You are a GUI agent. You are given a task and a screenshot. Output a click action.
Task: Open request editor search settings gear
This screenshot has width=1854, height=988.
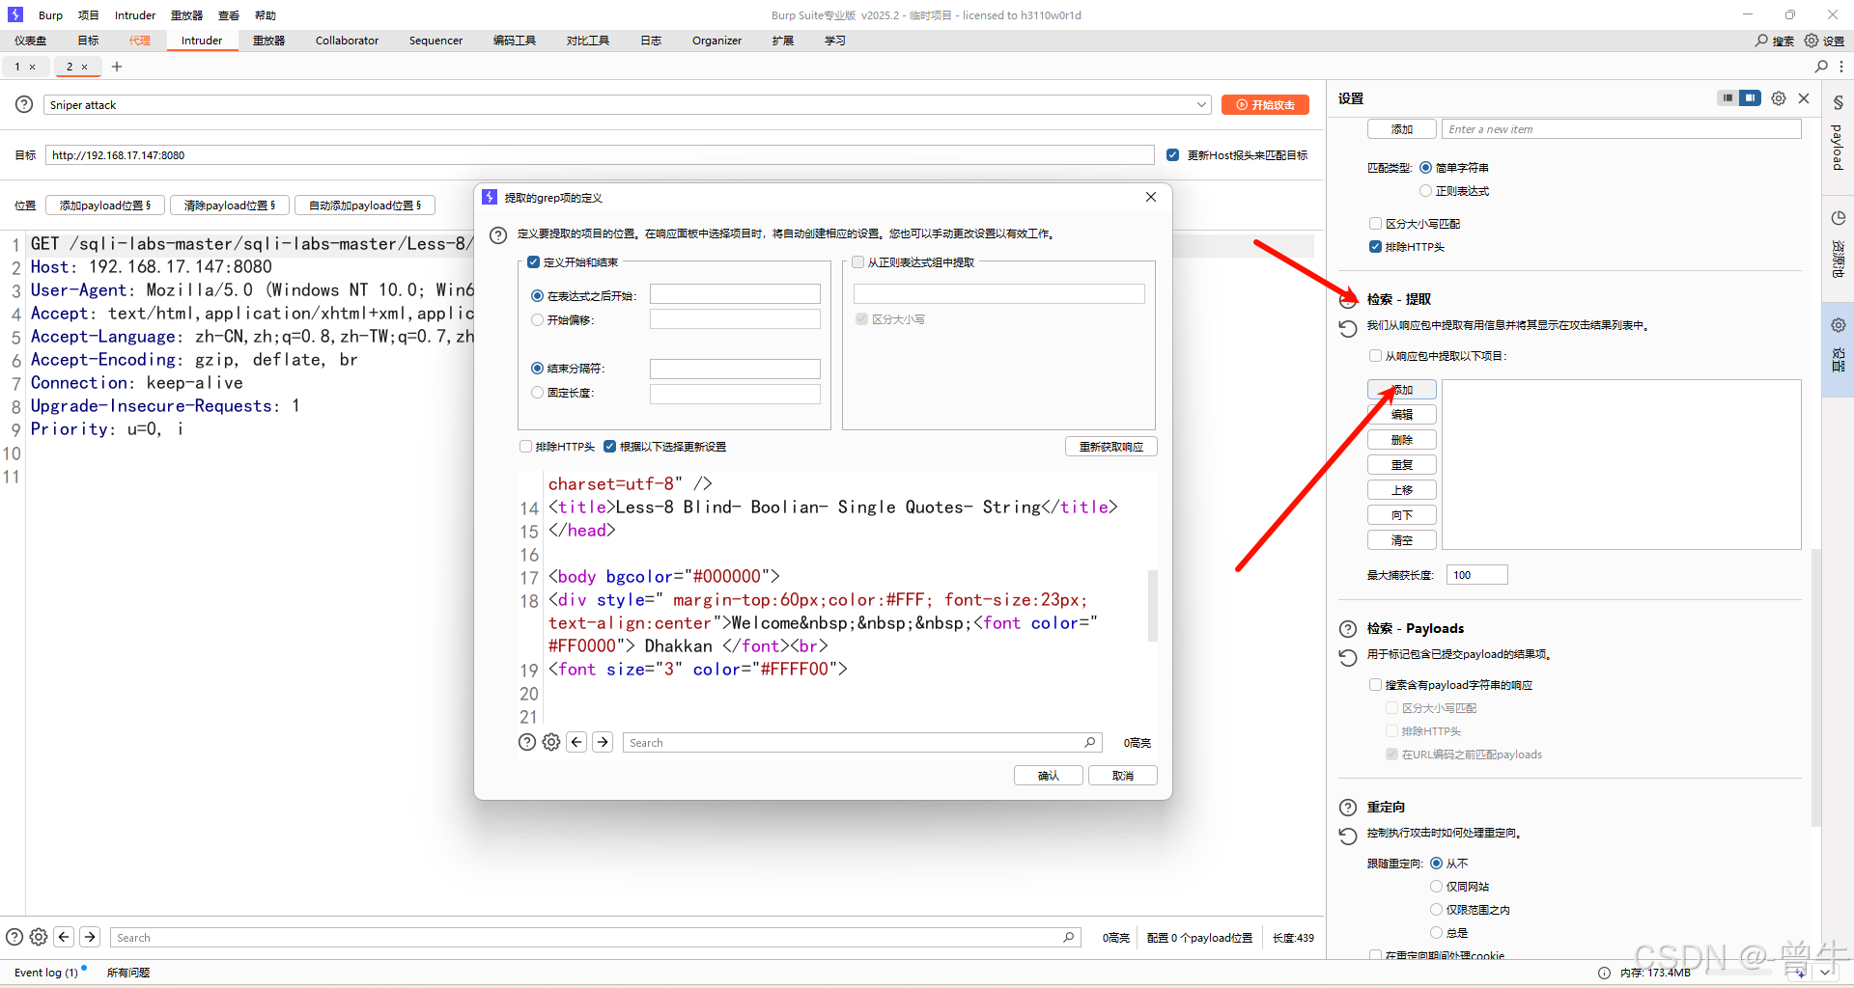tap(39, 937)
